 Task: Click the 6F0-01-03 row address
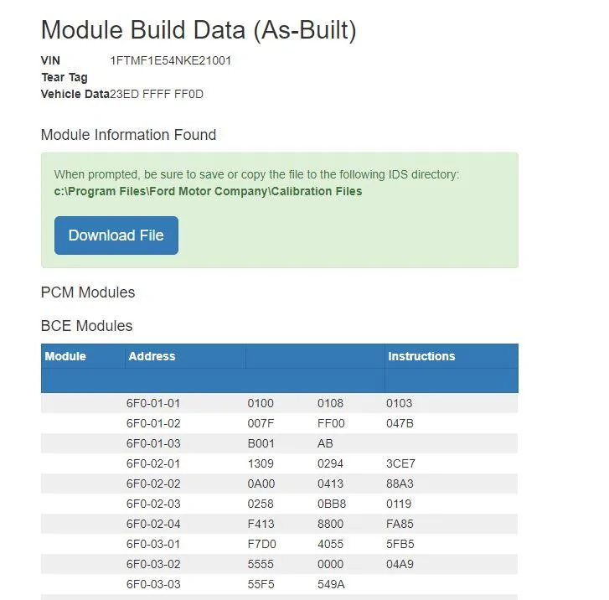(x=153, y=444)
